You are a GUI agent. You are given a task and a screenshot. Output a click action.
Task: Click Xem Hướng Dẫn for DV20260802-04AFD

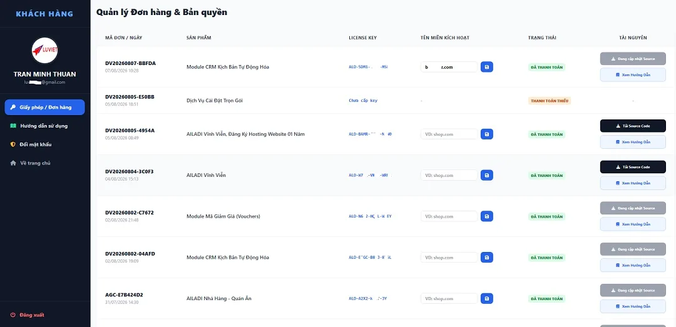633,265
